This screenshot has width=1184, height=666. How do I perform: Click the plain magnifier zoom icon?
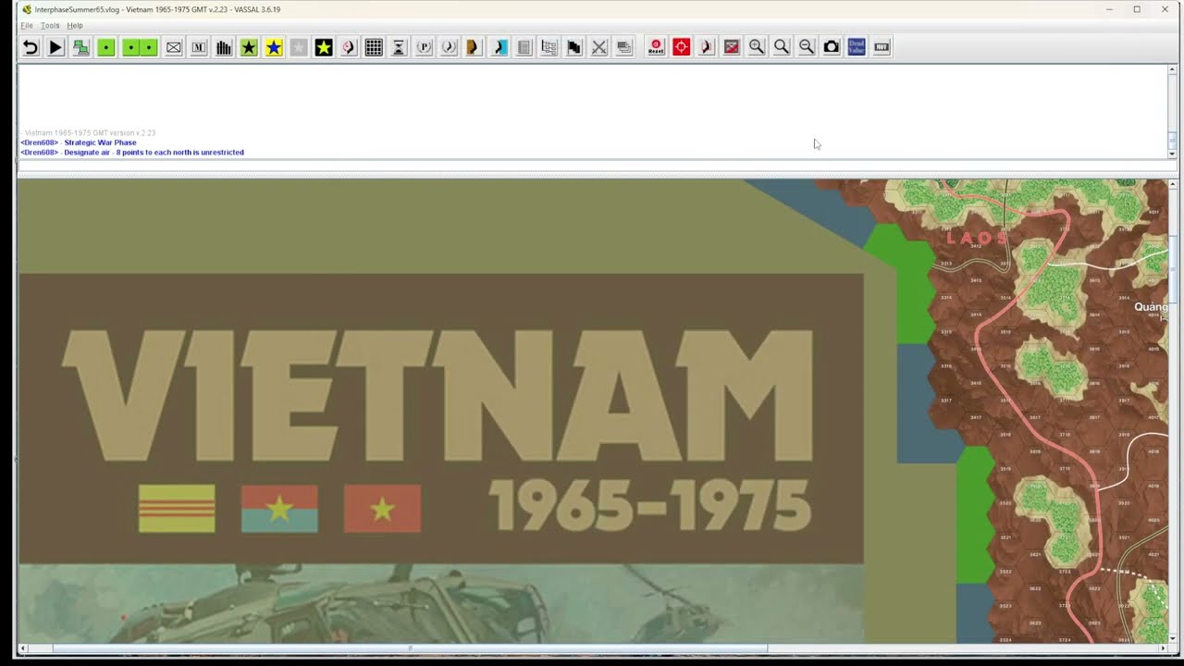[782, 47]
